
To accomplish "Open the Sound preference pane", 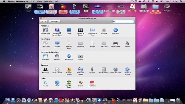I will click(x=127, y=44).
